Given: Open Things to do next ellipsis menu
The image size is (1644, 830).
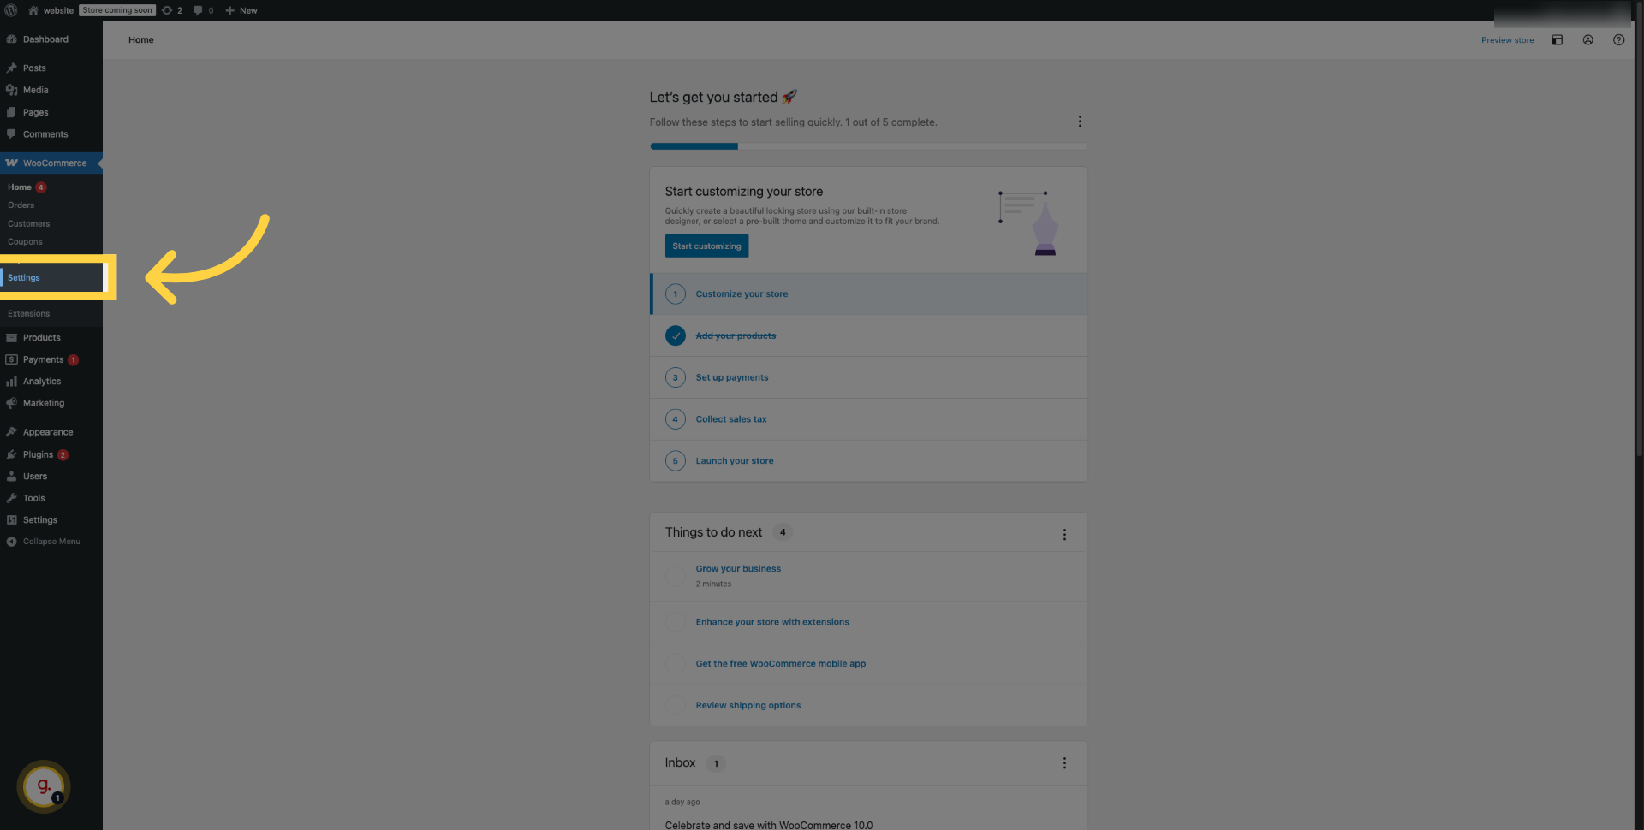Looking at the screenshot, I should click(1064, 534).
